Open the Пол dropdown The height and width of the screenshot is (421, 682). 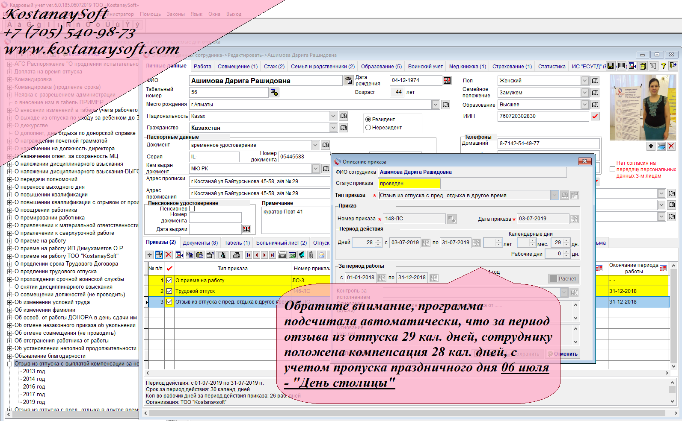(x=585, y=80)
